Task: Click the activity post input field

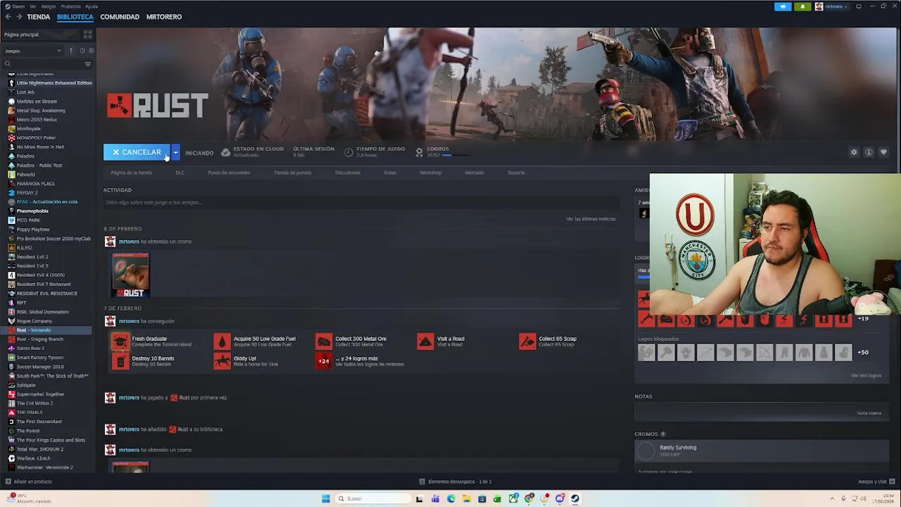Action: [x=360, y=203]
